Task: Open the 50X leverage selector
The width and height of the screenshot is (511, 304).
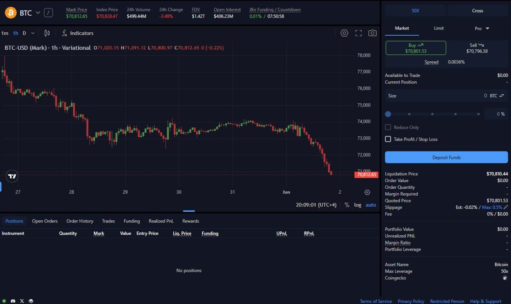Action: pos(415,11)
